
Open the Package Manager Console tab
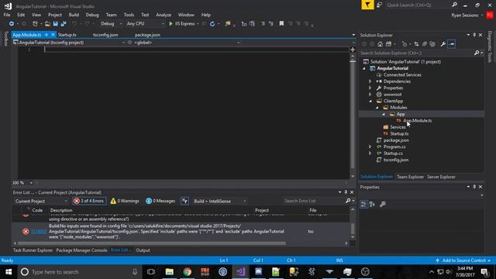pos(81,250)
